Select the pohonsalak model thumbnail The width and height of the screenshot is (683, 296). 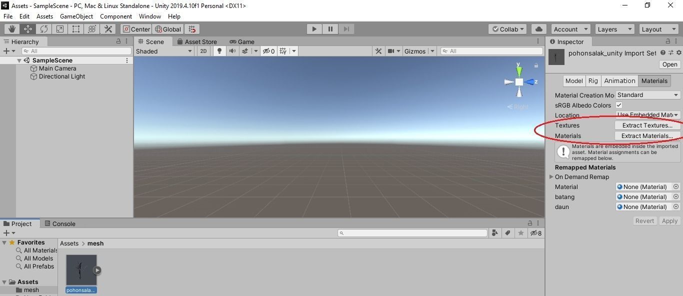click(x=81, y=270)
